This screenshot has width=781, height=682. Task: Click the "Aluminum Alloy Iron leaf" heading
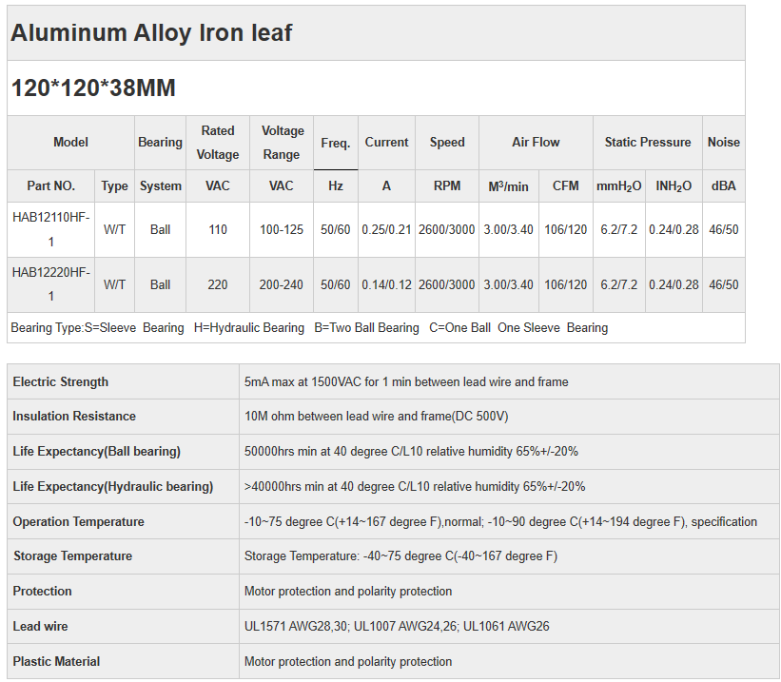(x=151, y=33)
